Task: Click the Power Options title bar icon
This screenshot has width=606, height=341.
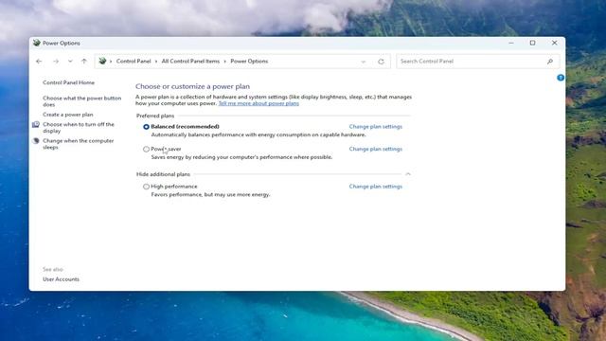Action: tap(37, 43)
